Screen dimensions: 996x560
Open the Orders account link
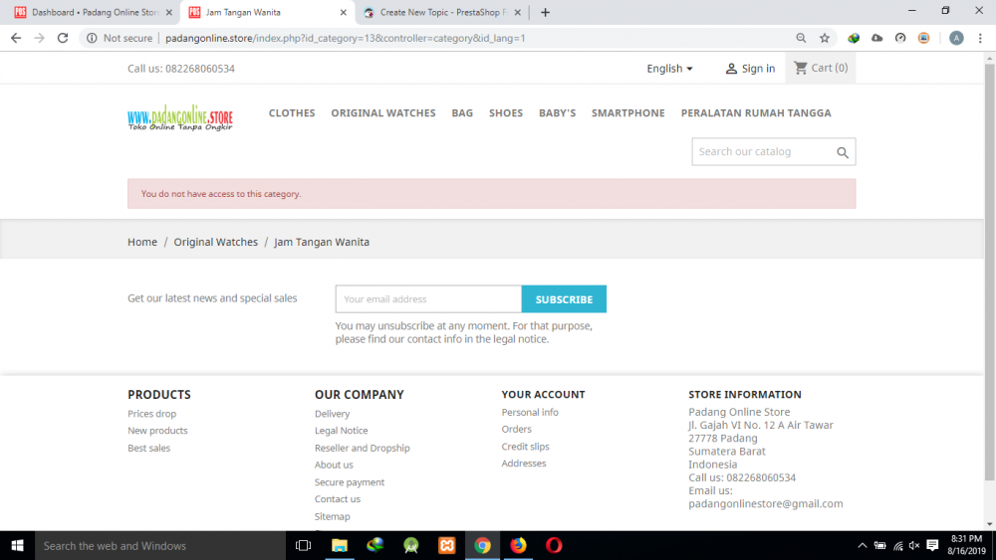tap(516, 430)
